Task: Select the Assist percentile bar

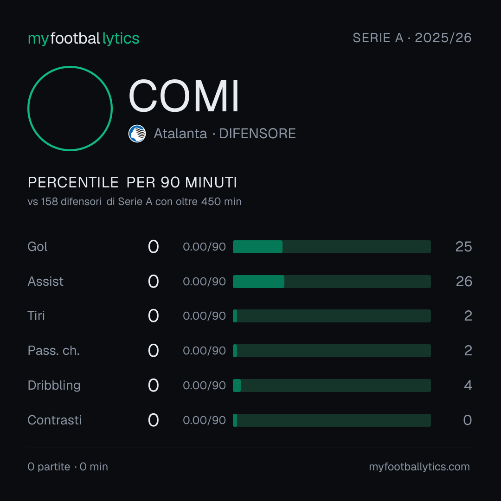Action: pos(332,282)
